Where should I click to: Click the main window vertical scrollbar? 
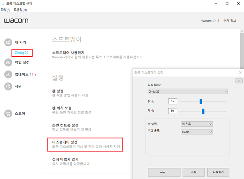[242, 51]
